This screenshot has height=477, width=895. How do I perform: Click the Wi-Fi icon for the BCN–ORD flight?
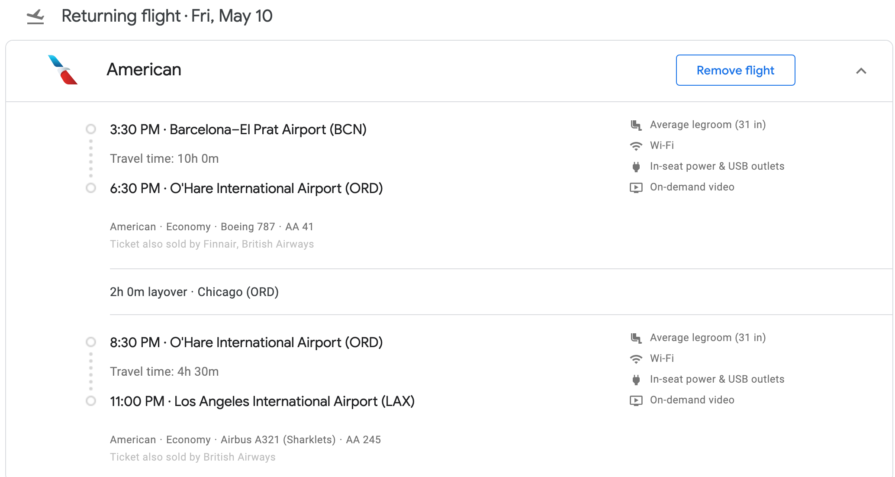[636, 146]
